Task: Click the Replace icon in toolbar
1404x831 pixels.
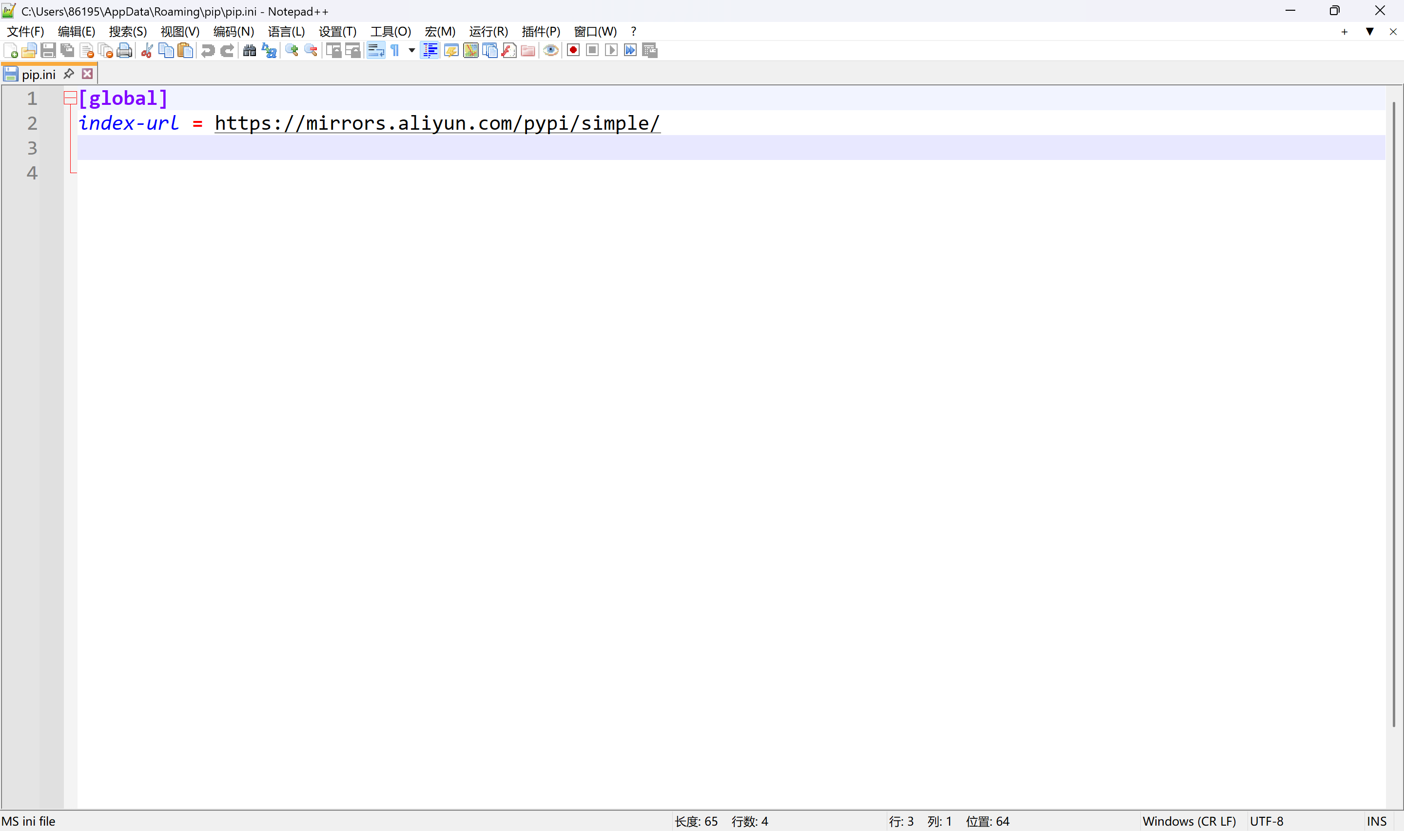Action: pyautogui.click(x=269, y=50)
